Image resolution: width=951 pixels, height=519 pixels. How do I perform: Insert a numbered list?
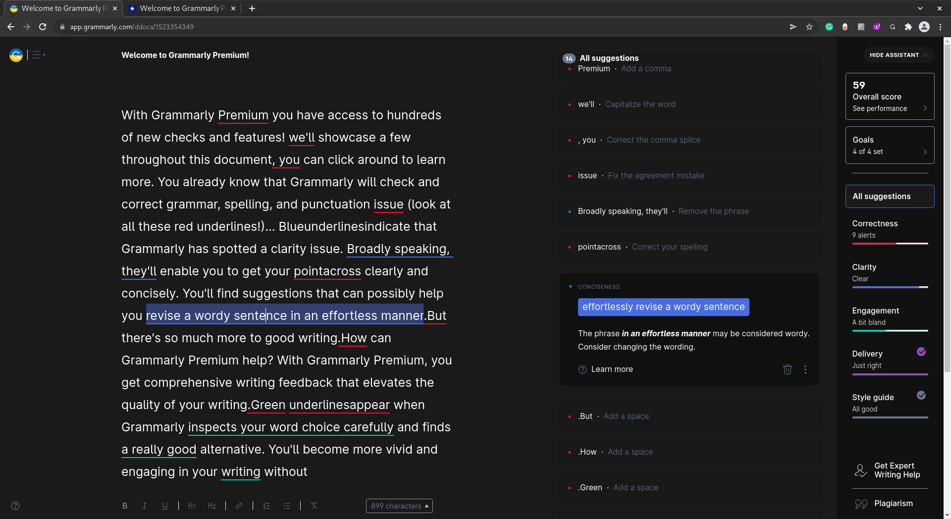[266, 506]
